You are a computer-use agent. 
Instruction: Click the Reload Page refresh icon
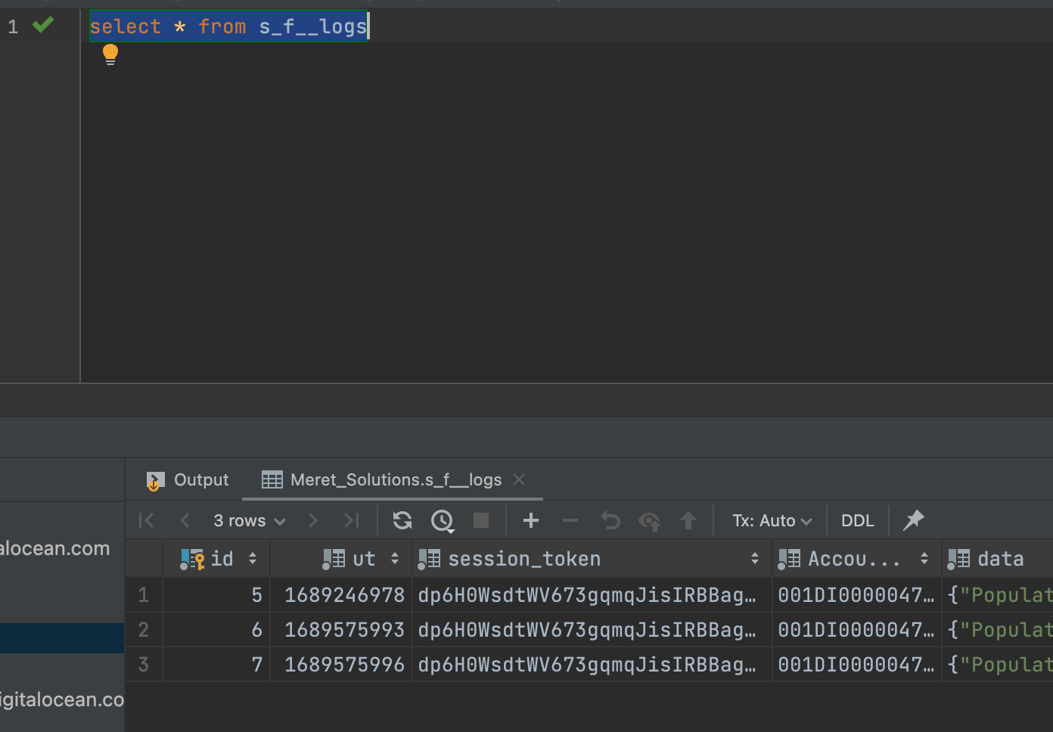coord(402,520)
